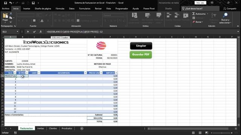Click the zoom out minus button
This screenshot has width=241, height=135.
point(212,133)
